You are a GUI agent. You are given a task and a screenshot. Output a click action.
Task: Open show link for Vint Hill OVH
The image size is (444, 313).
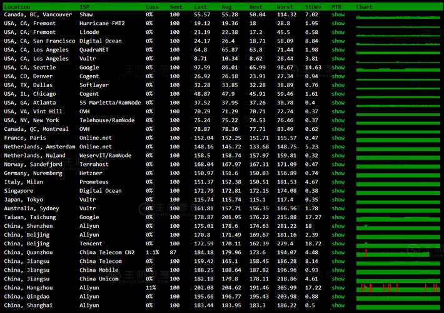[338, 111]
